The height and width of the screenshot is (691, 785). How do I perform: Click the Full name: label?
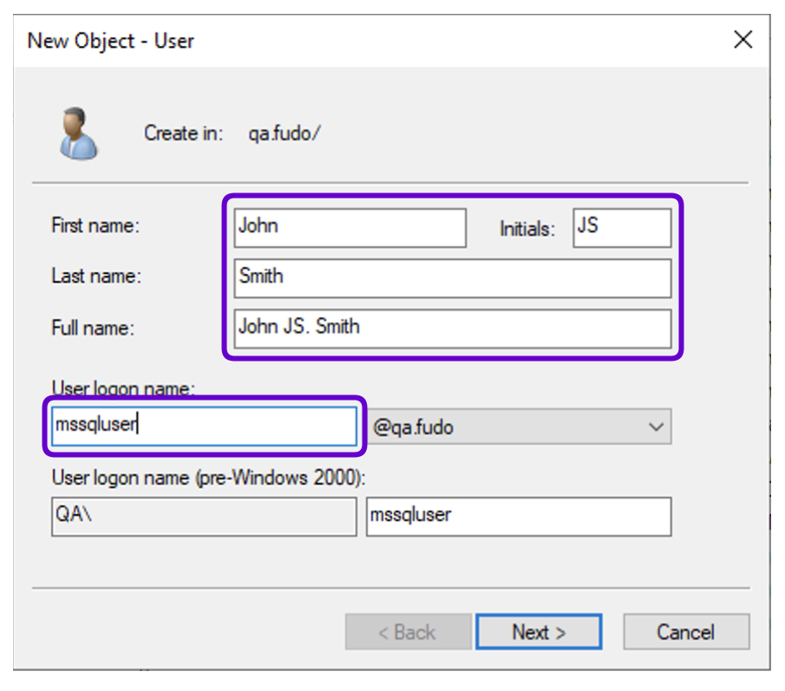pos(93,329)
